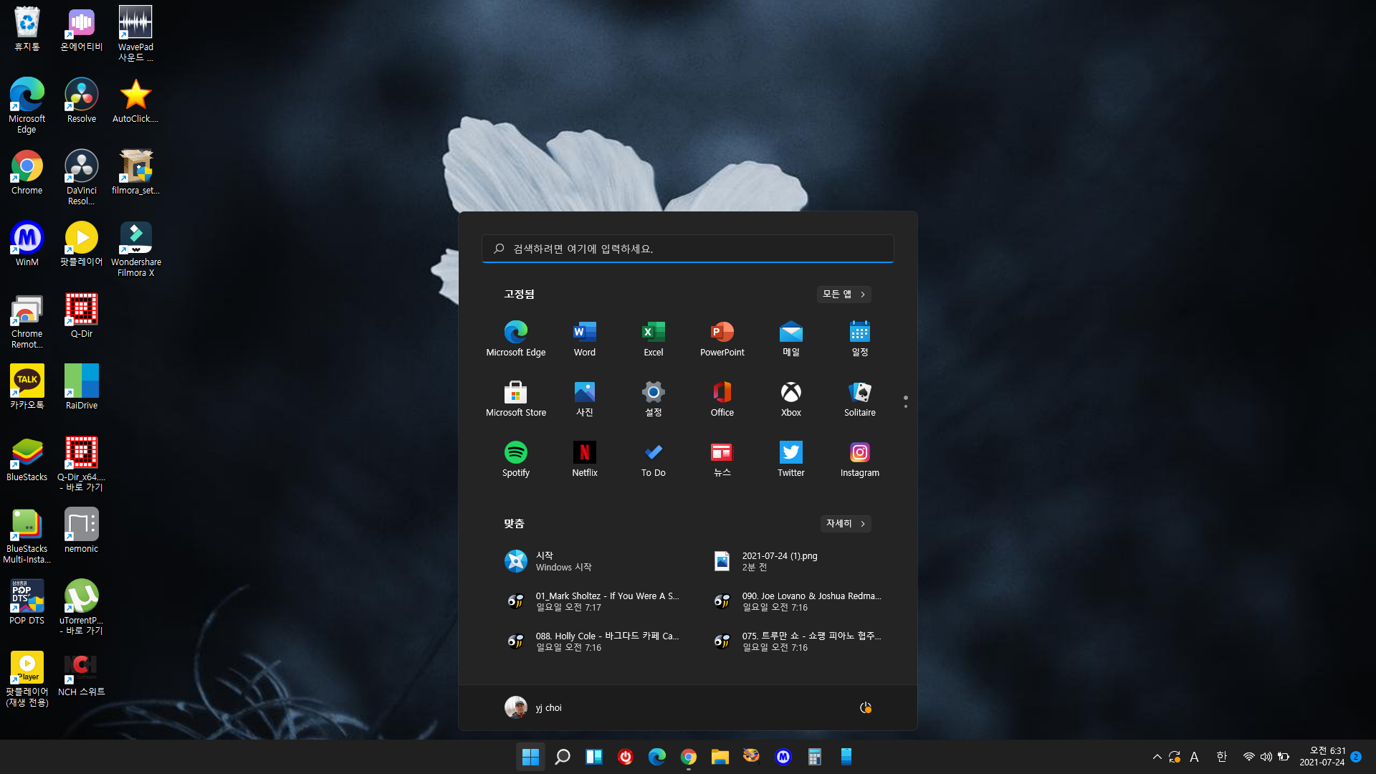Select the uTorrent desktop shortcut
Image resolution: width=1376 pixels, height=774 pixels.
[x=82, y=608]
